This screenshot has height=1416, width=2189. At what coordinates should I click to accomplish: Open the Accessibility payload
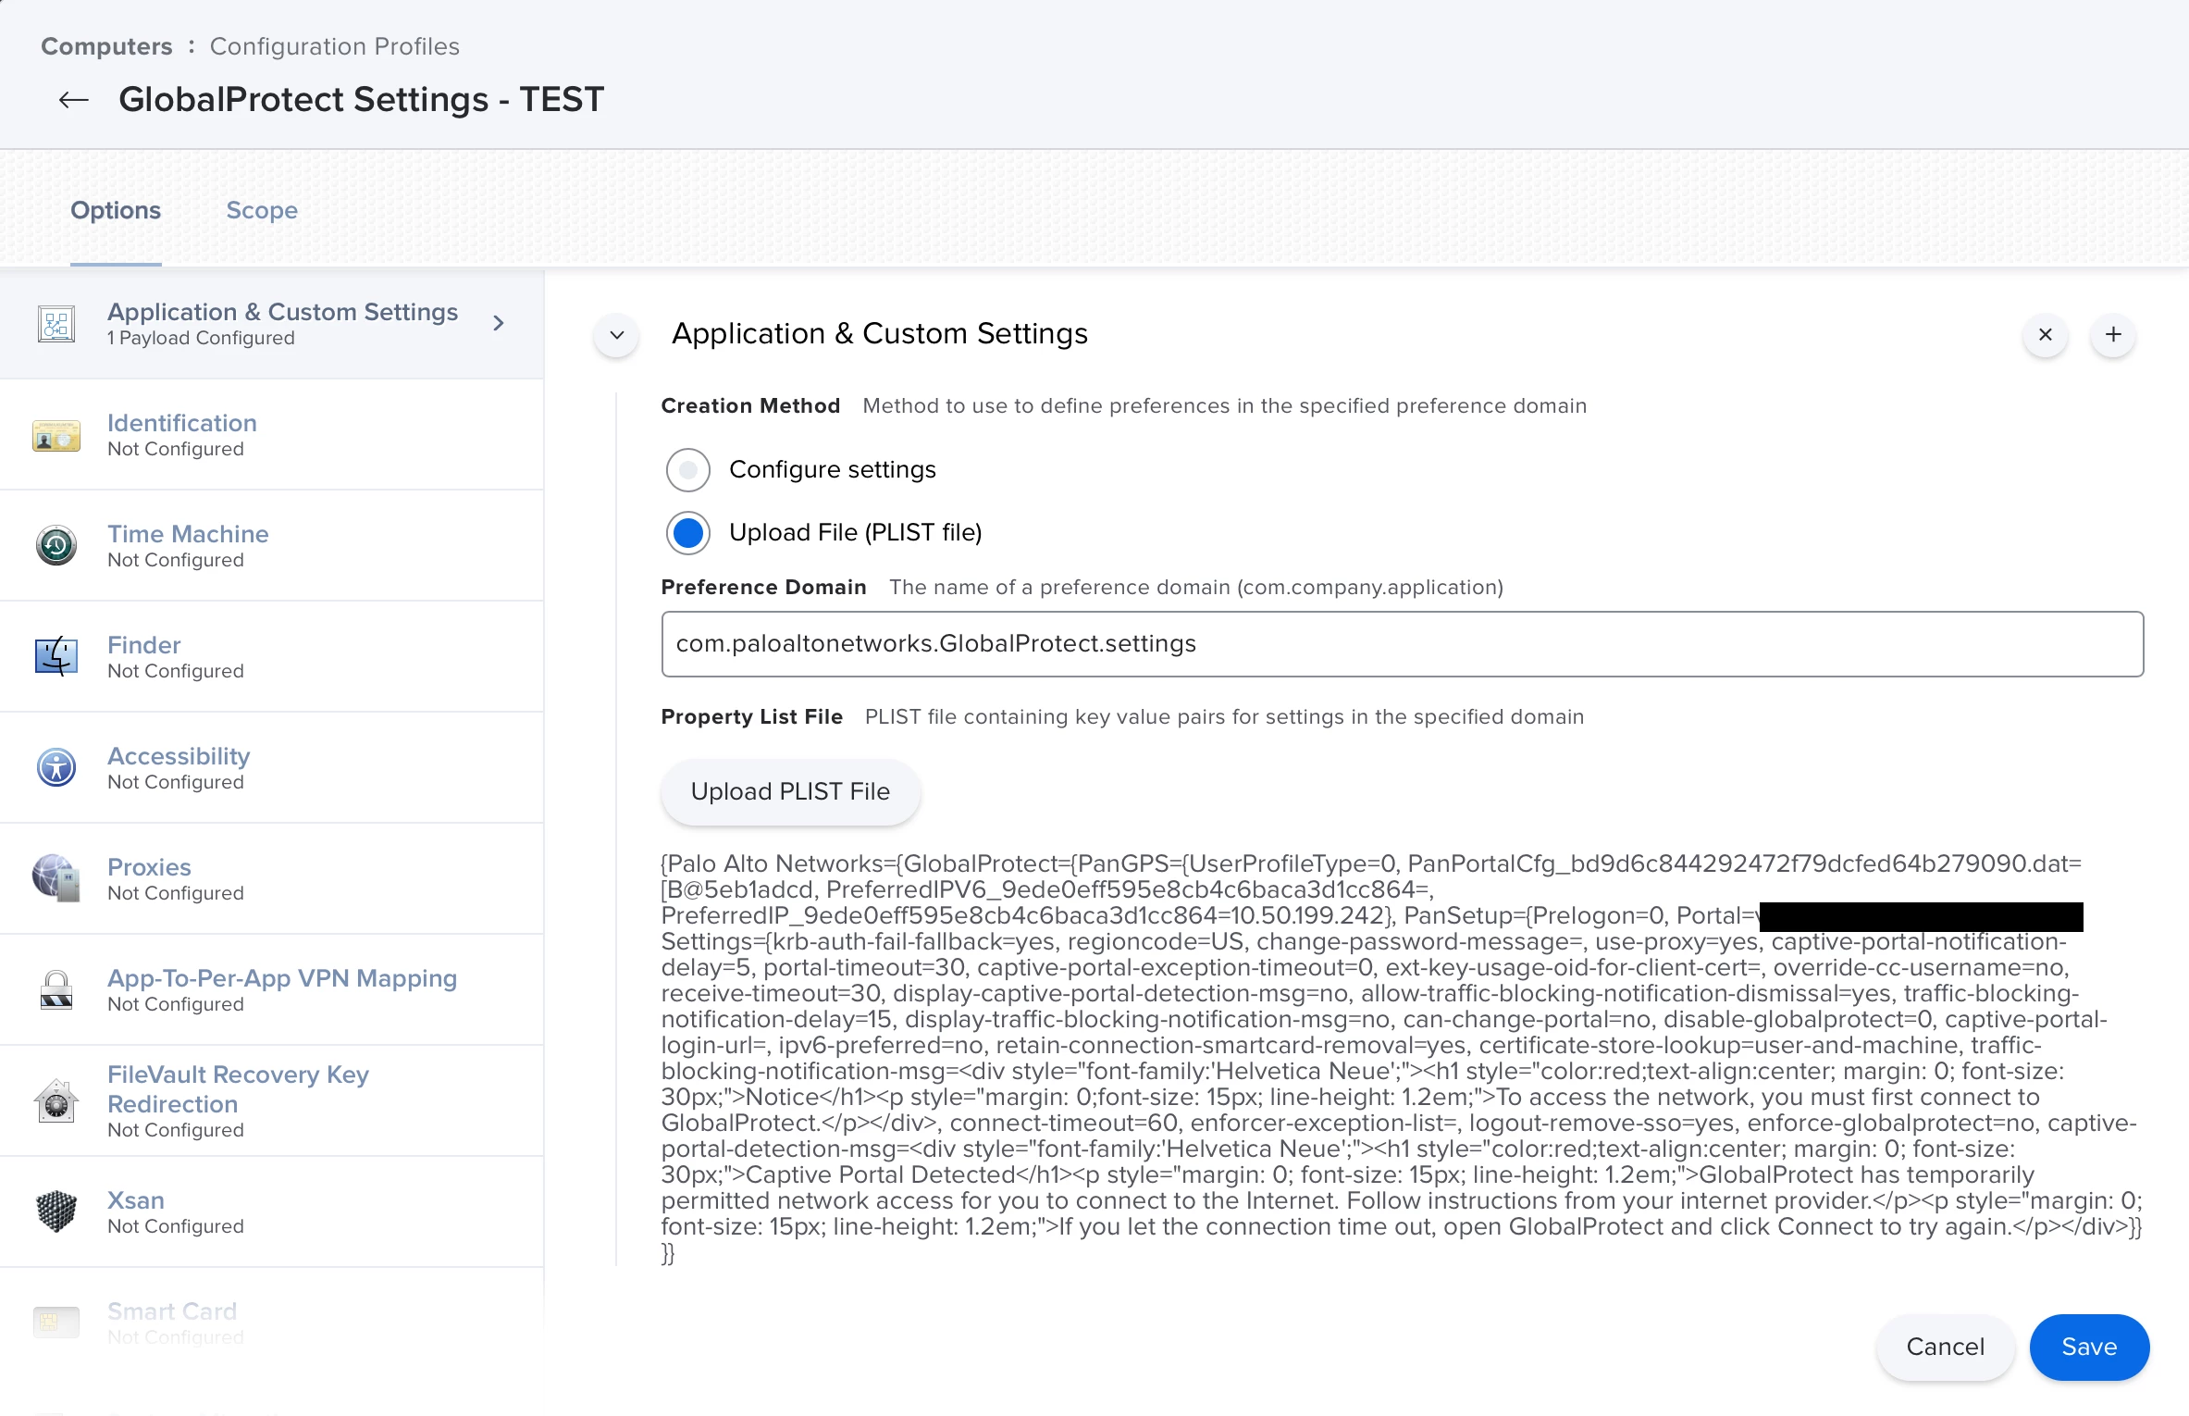pyautogui.click(x=272, y=768)
